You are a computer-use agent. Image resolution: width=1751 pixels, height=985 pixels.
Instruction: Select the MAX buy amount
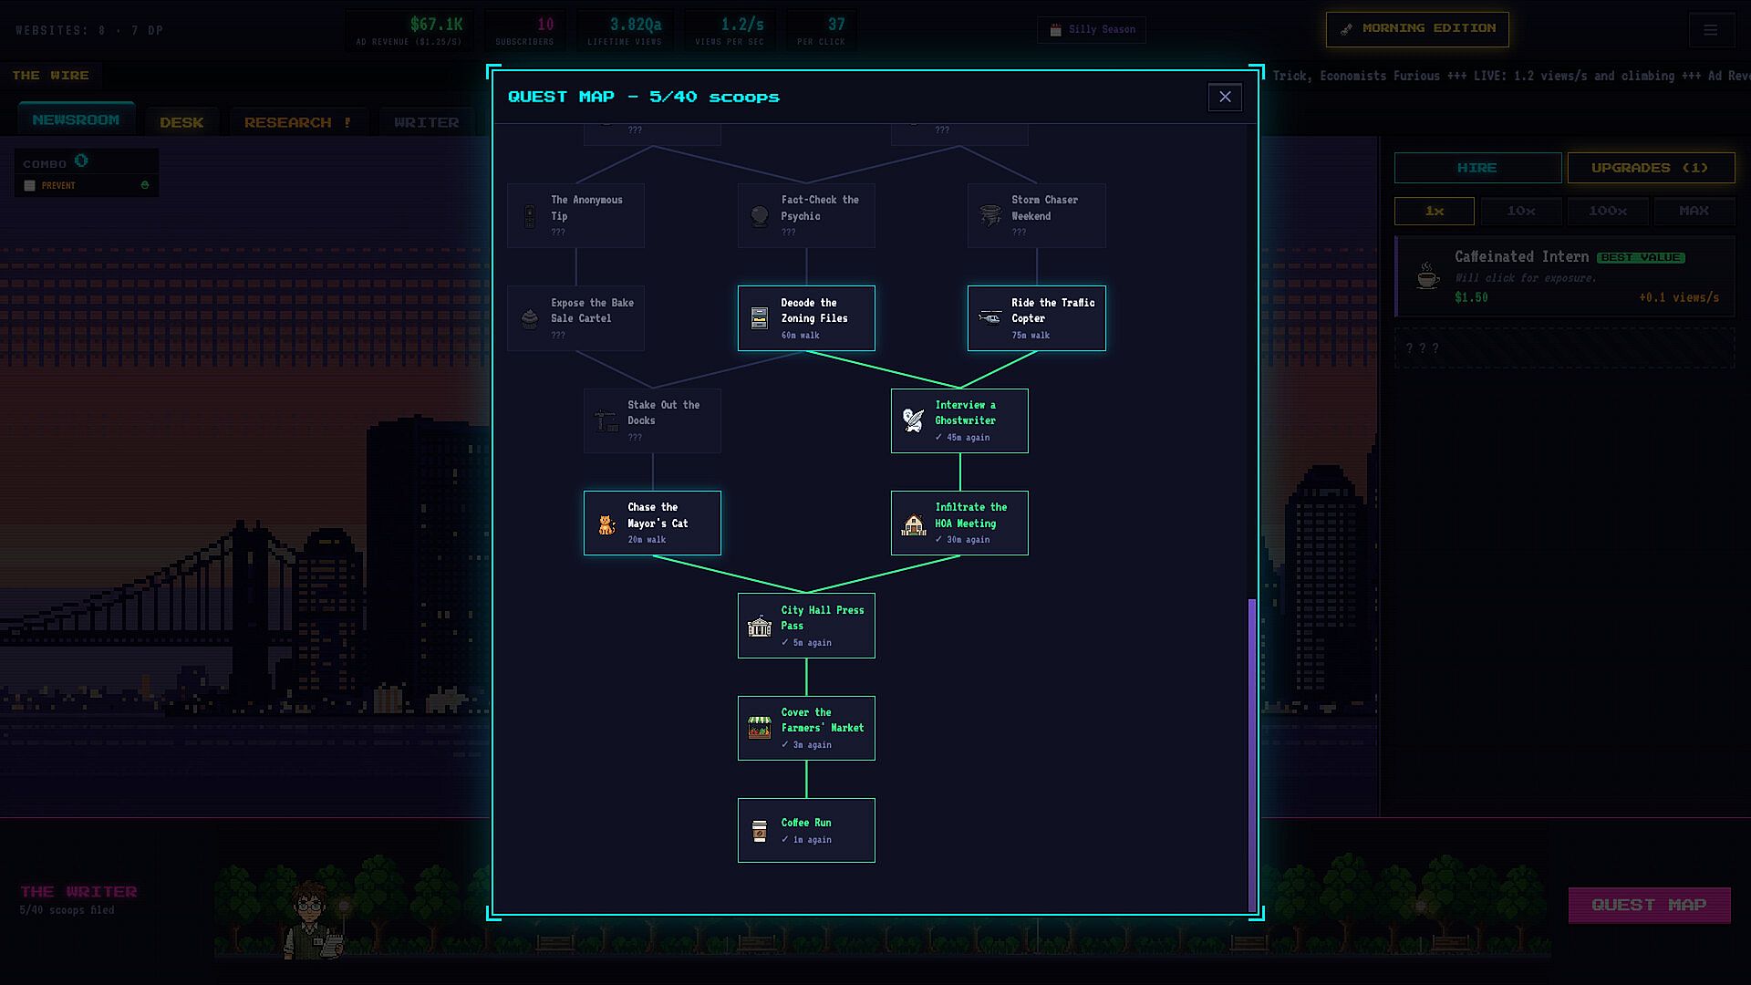[x=1694, y=211]
